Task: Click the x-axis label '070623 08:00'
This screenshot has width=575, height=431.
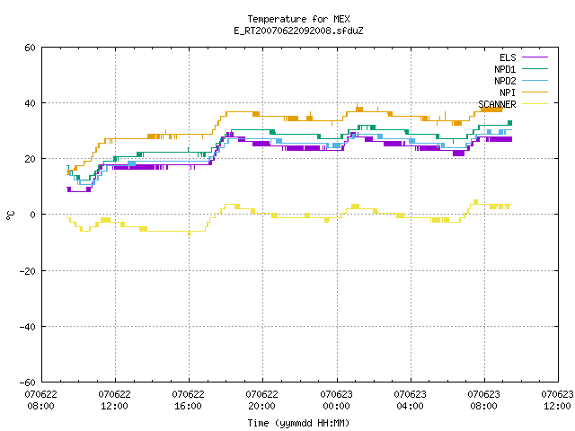Action: (x=483, y=400)
